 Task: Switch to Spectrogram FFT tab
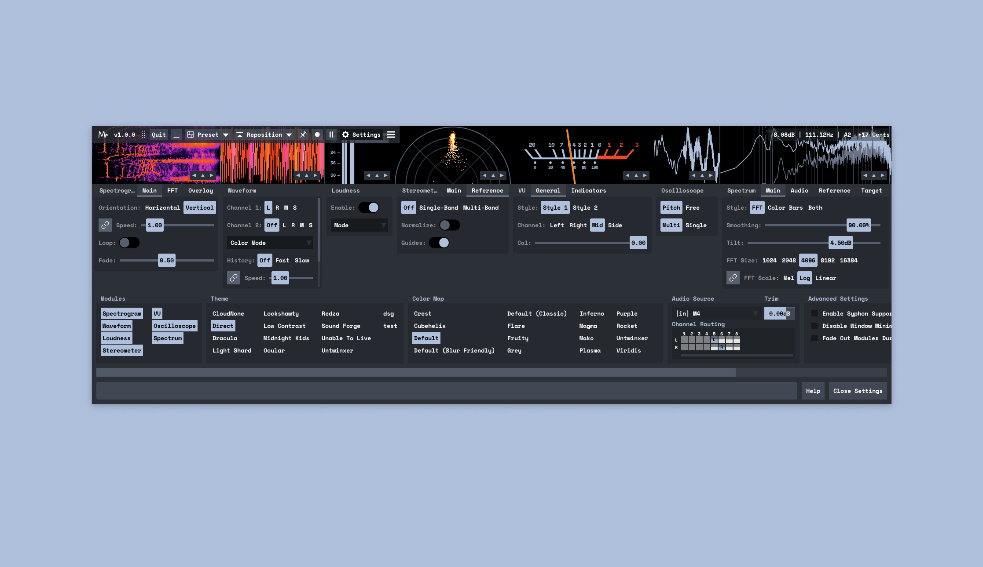coord(172,190)
